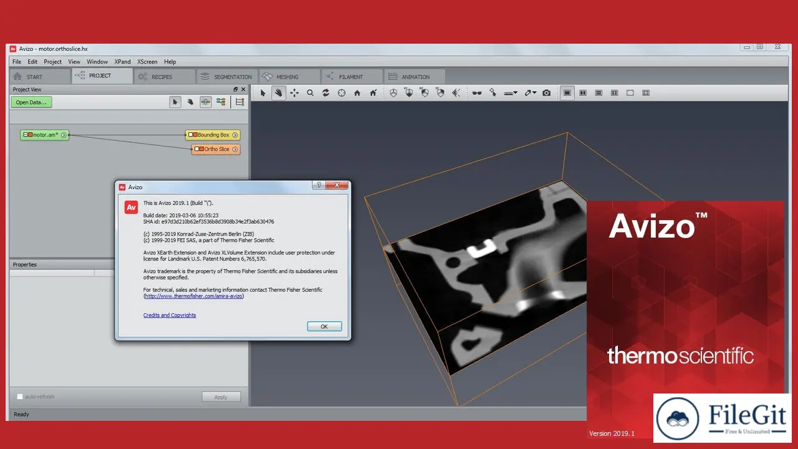Select the hand pan tool in Project View

pos(190,102)
